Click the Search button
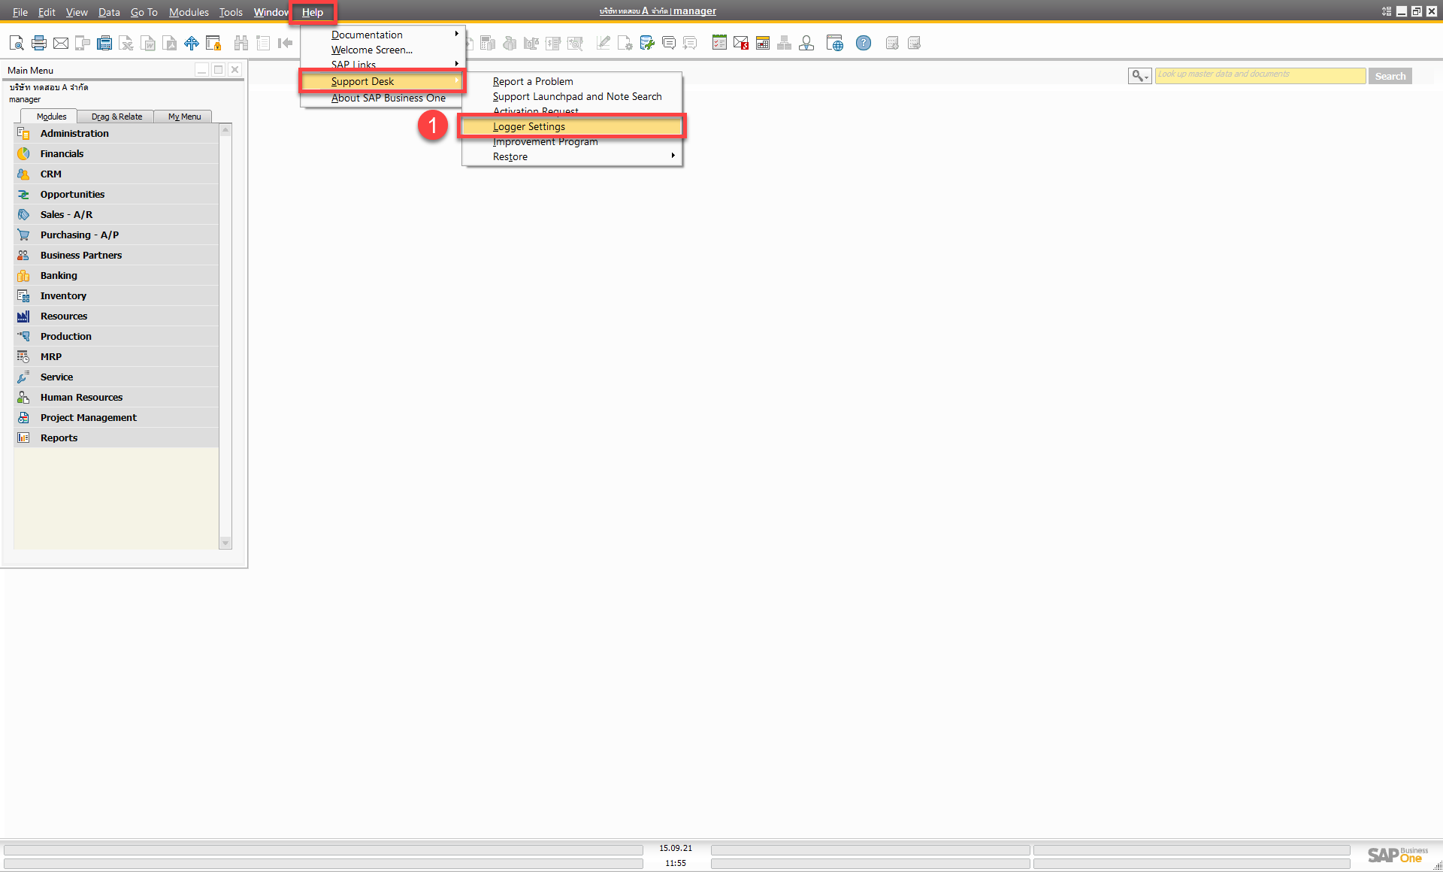Screen dimensions: 1443x872 pyautogui.click(x=1390, y=76)
